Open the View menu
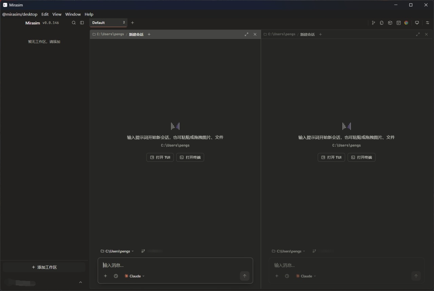434x291 pixels. (57, 14)
